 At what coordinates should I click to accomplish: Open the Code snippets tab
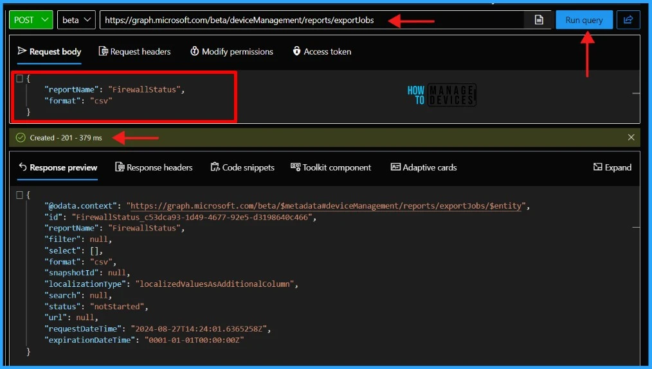242,167
